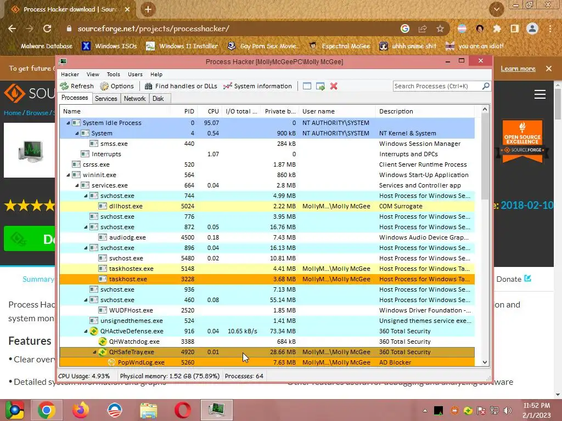Open a new Chrome tab

click(x=148, y=9)
